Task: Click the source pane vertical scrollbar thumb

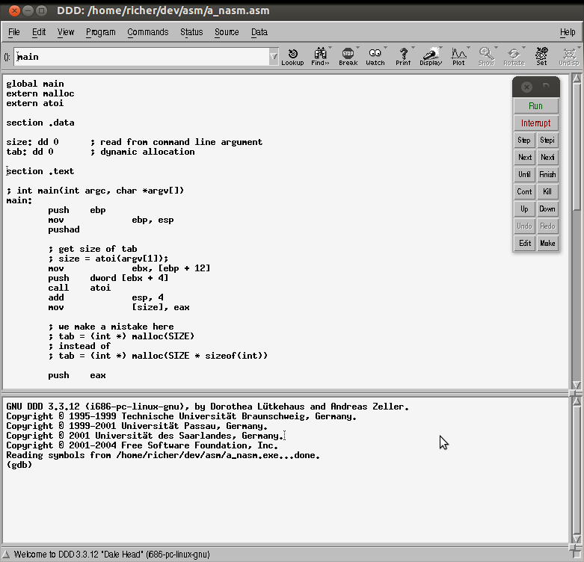Action: pos(577,146)
